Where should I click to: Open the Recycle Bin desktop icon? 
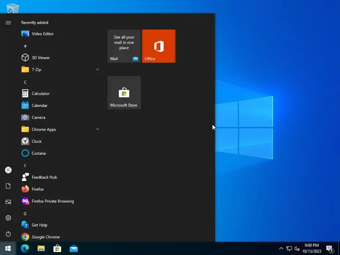13,8
